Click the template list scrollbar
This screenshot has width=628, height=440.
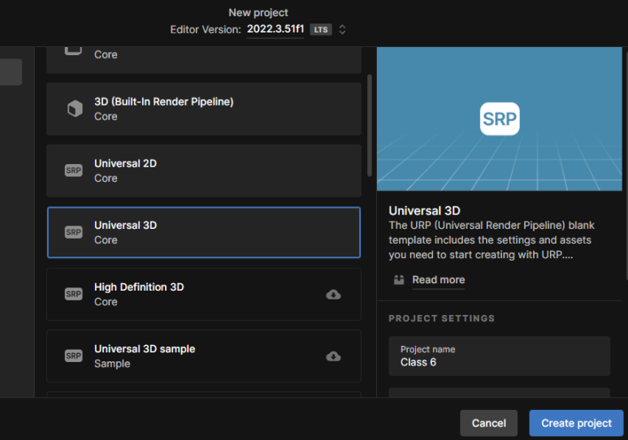point(370,125)
